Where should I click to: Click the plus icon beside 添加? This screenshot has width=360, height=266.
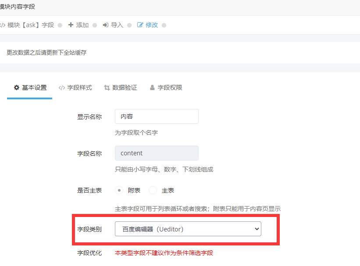pyautogui.click(x=71, y=25)
